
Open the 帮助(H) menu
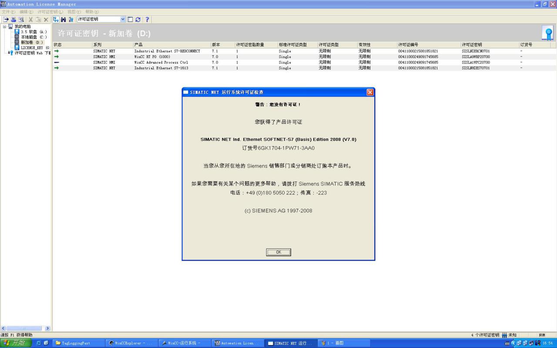pos(92,12)
